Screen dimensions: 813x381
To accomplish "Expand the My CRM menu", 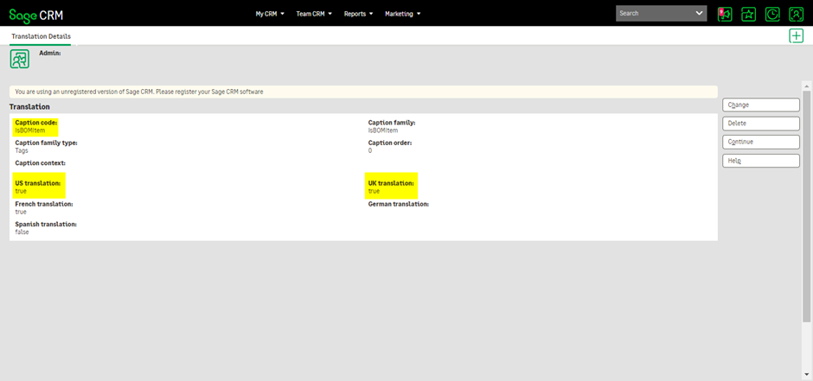I will (270, 14).
